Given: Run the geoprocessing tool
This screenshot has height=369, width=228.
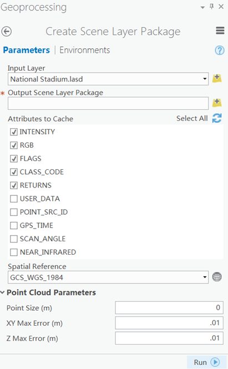Looking at the screenshot, I should pos(206,362).
